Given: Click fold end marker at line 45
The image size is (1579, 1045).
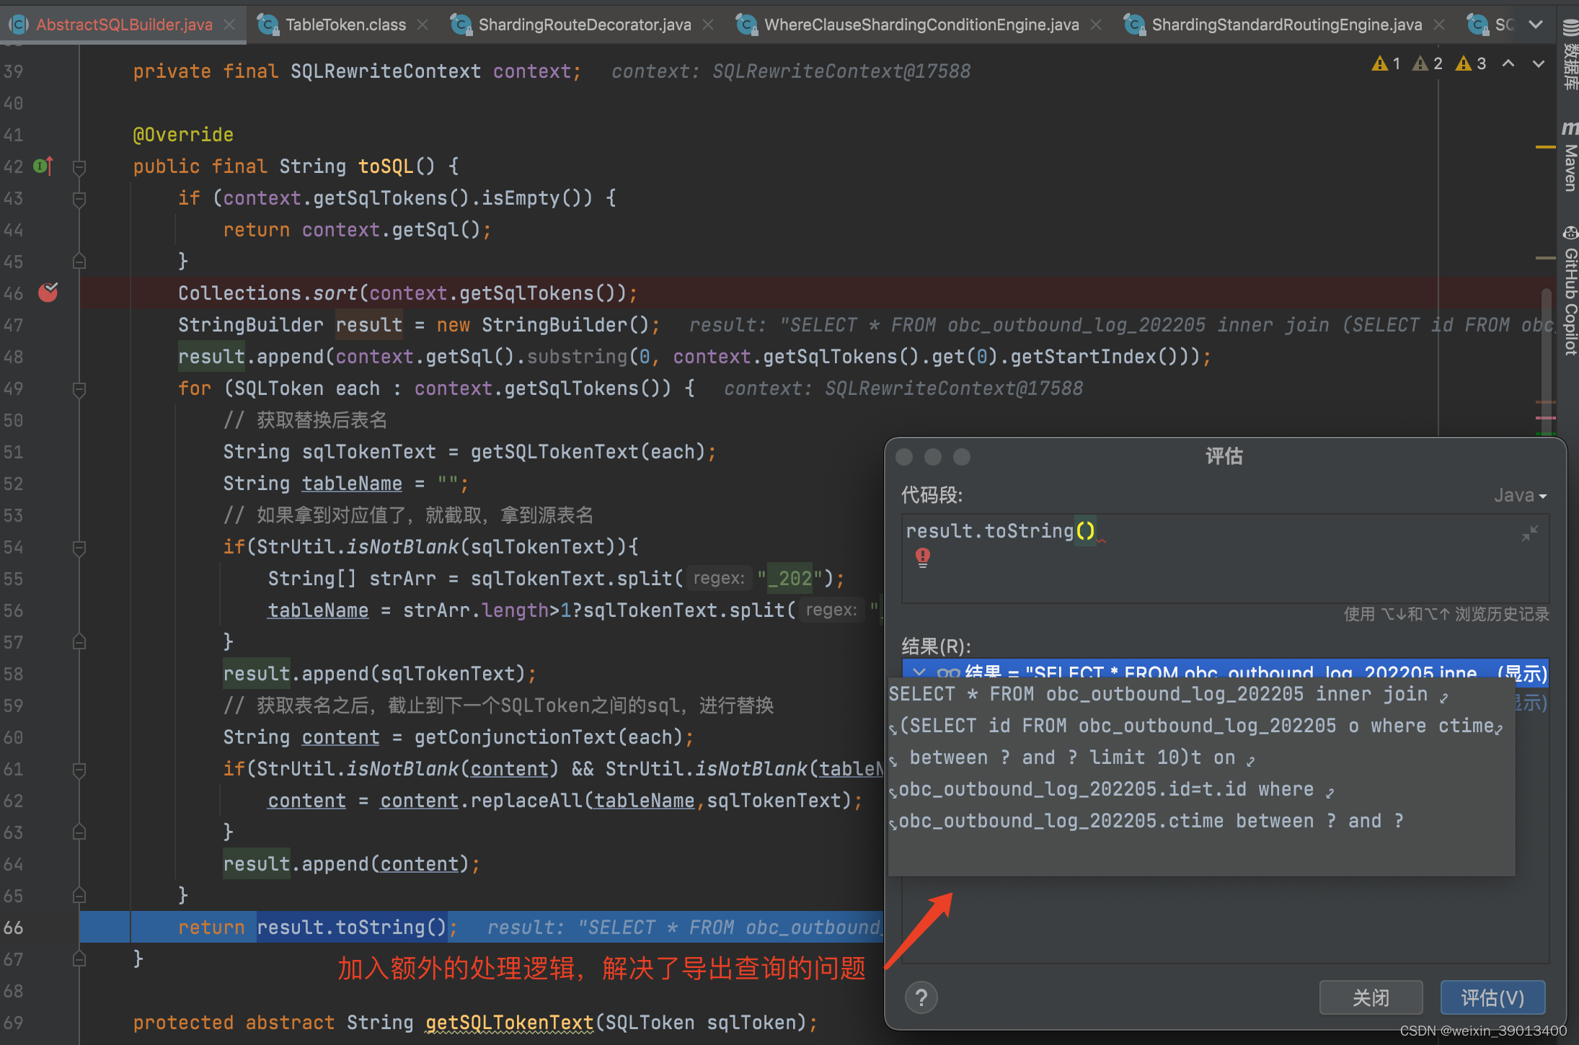Looking at the screenshot, I should click(x=79, y=261).
